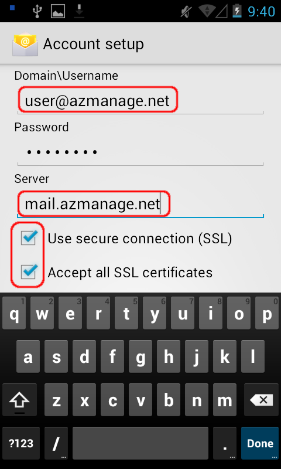Viewport: 281px width, 469px height.
Task: Tap the download notification icon
Action: [79, 11]
